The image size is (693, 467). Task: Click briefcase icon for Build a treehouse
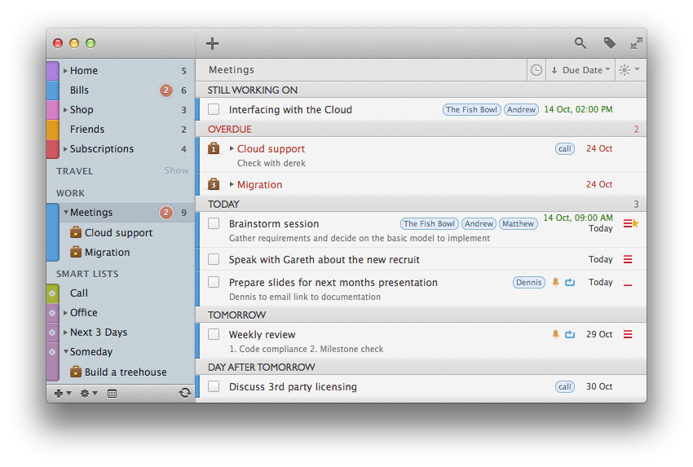point(76,371)
